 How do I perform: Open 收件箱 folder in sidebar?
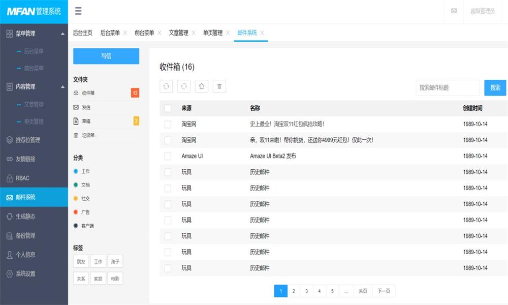(88, 93)
